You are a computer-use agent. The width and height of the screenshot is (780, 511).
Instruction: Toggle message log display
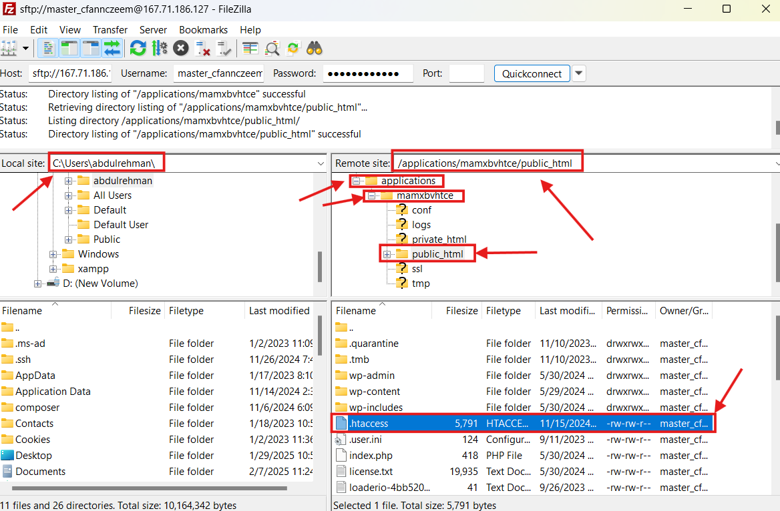48,48
